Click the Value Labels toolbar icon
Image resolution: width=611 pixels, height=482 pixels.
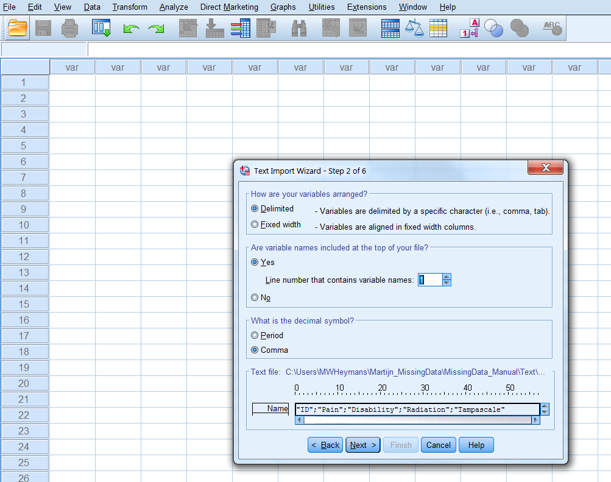[469, 28]
